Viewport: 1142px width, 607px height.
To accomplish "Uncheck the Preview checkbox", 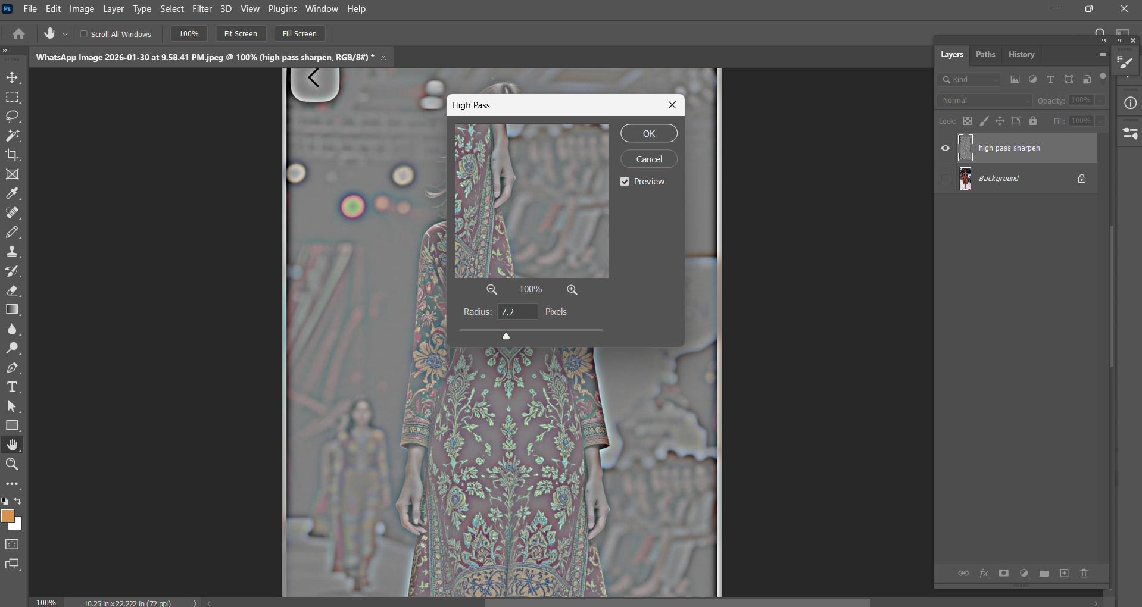I will [625, 182].
